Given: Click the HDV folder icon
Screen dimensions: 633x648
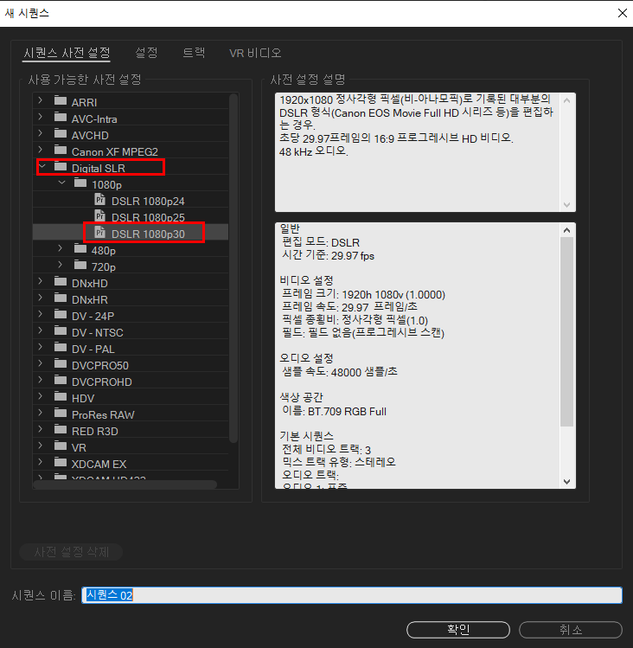Looking at the screenshot, I should point(61,396).
